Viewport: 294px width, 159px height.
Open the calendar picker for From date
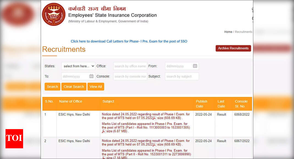[195, 66]
